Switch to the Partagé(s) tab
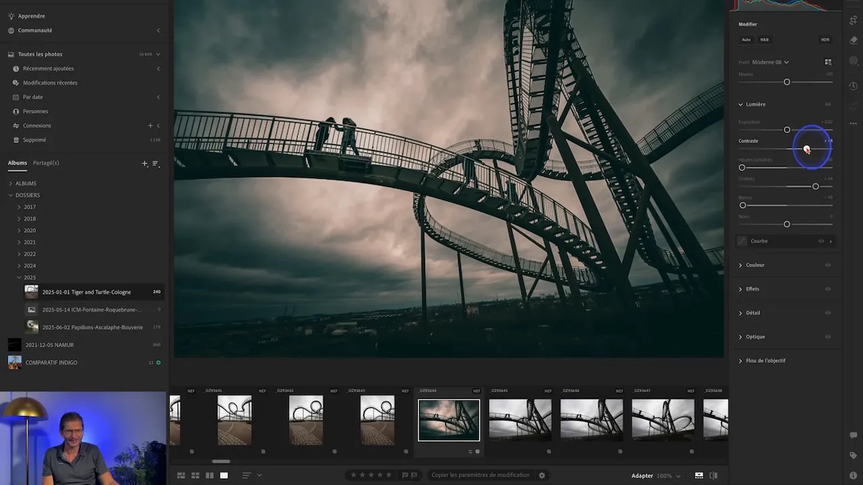The width and height of the screenshot is (863, 485). click(45, 162)
